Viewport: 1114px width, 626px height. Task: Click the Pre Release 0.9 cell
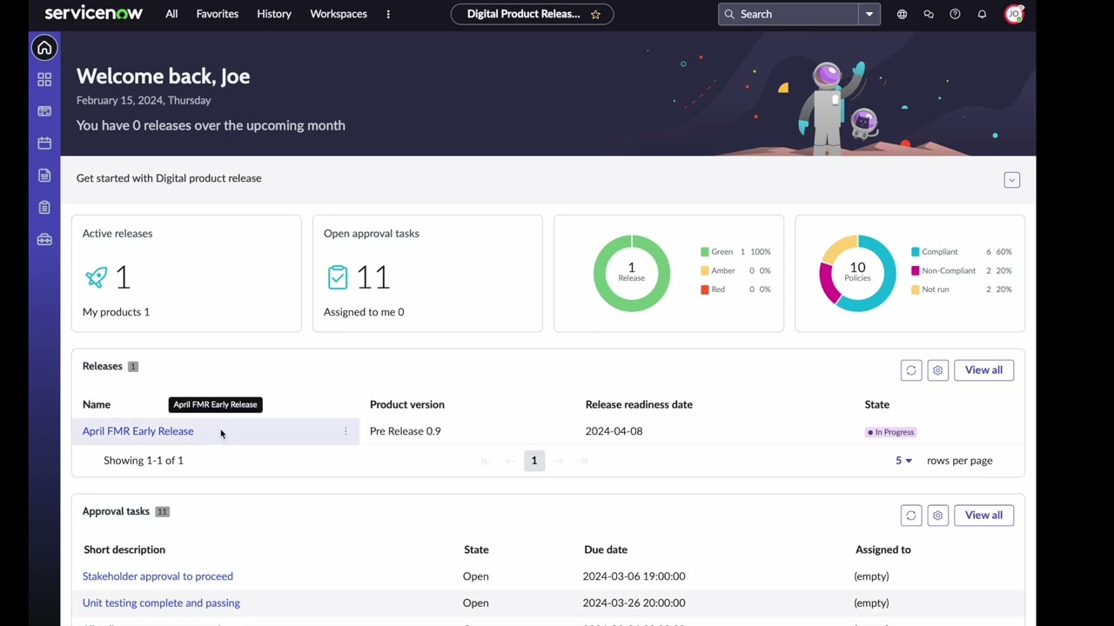click(405, 431)
